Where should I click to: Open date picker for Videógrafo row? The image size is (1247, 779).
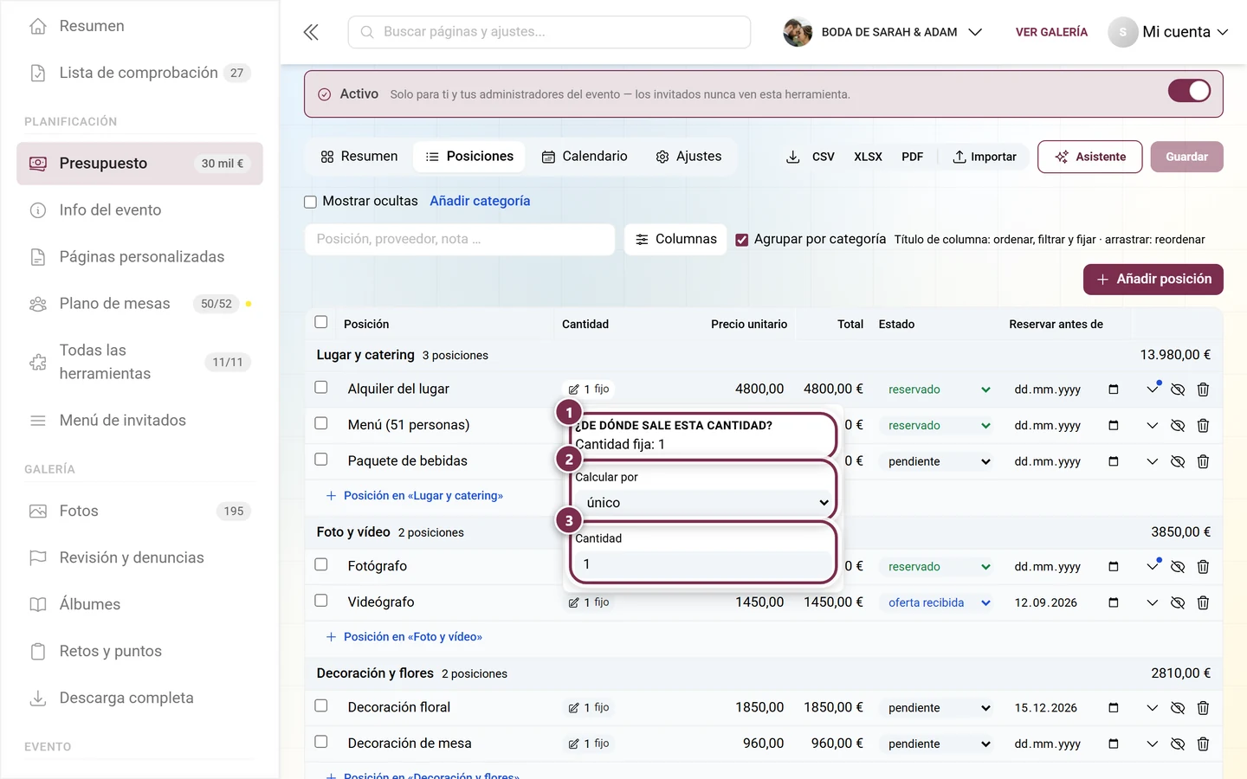click(1114, 602)
